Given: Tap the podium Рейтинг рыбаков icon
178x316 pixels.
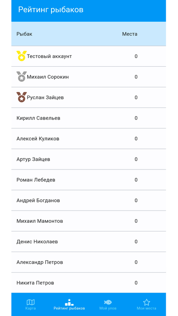Looking at the screenshot, I should (x=69, y=302).
